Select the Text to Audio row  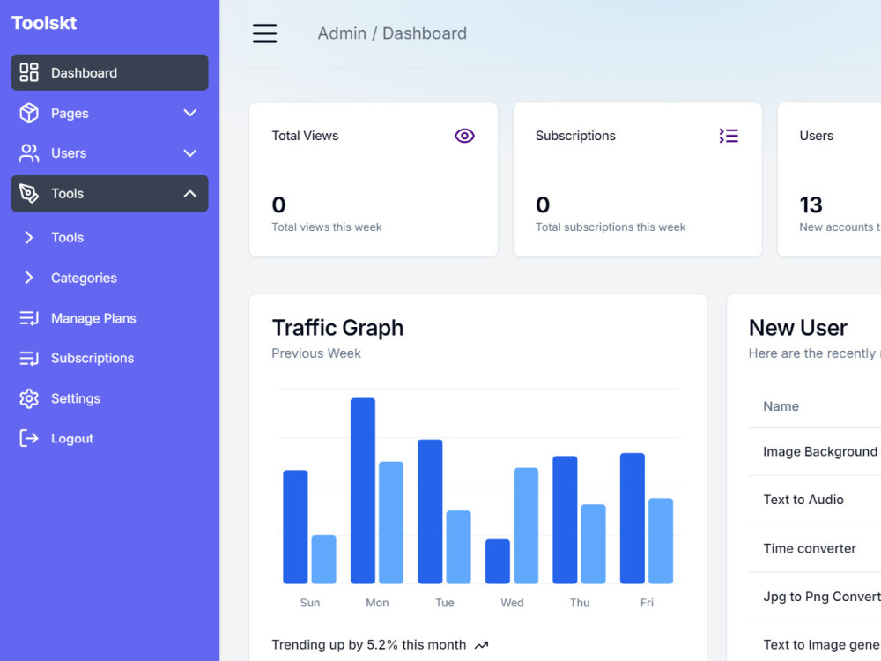click(x=815, y=500)
